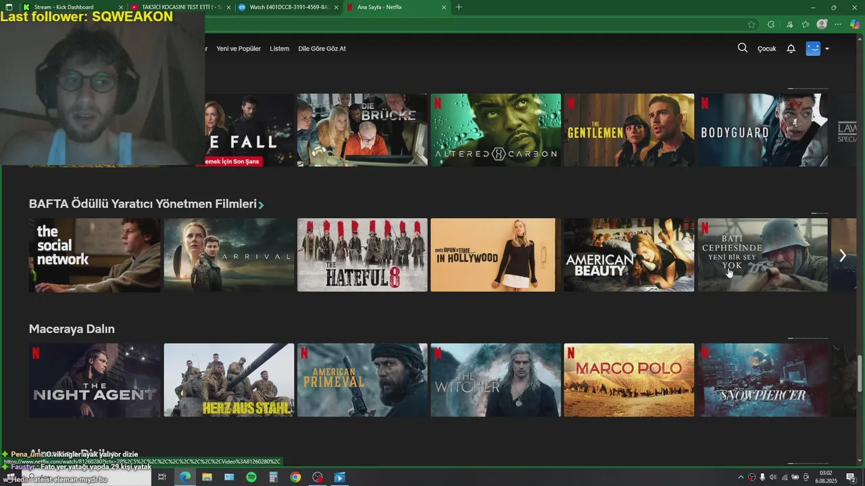Open the Snowpiercer thumbnail

click(762, 380)
